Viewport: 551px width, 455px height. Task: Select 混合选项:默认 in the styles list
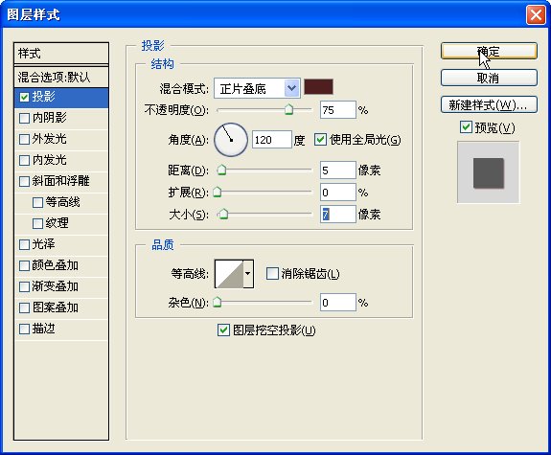61,77
